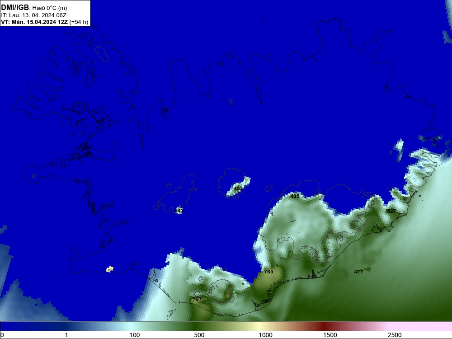Click the map value 471
This screenshot has width=452, height=339.
point(358,272)
